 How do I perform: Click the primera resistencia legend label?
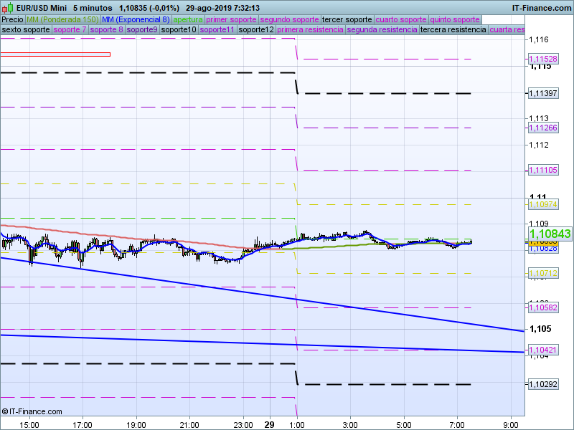(309, 30)
